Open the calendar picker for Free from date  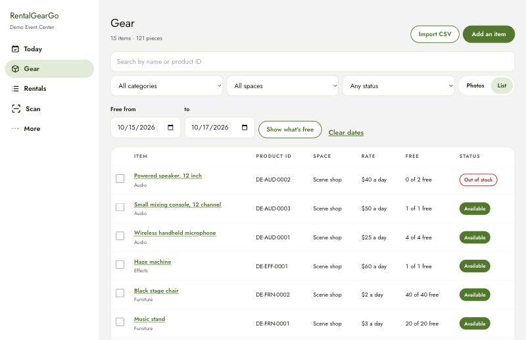pyautogui.click(x=170, y=128)
